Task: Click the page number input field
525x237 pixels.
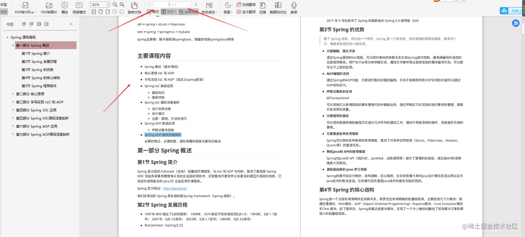Action: coord(172,5)
